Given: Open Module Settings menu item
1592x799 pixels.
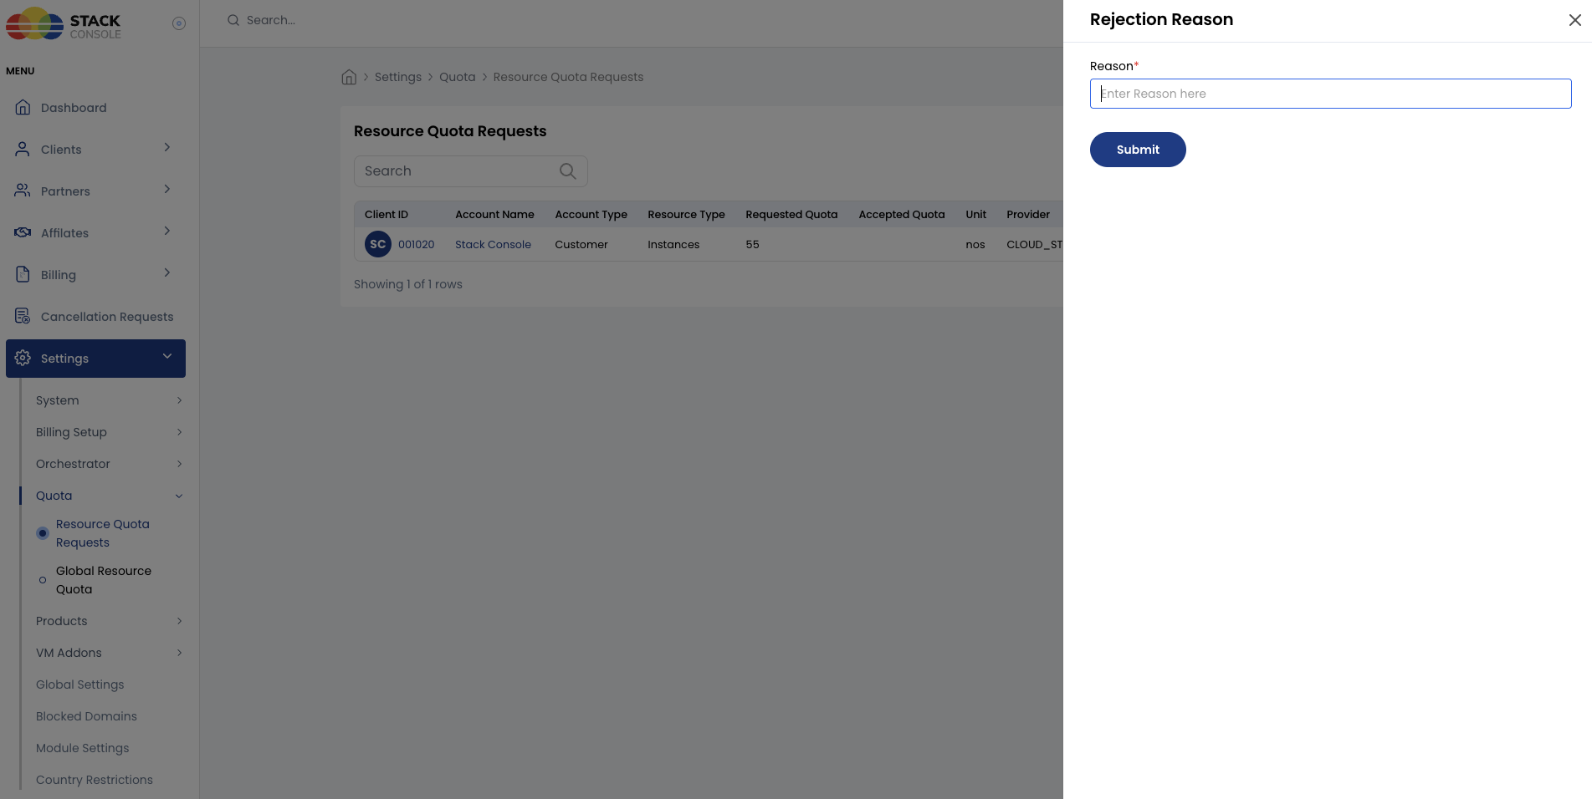Looking at the screenshot, I should coord(82,748).
